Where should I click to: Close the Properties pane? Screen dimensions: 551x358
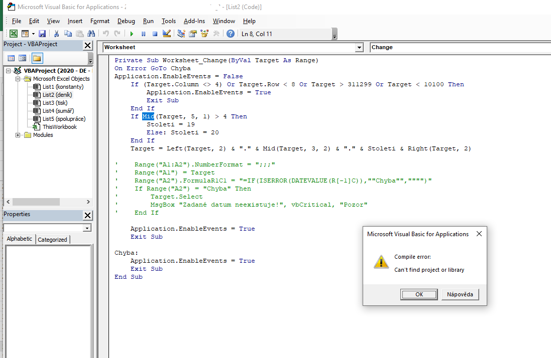(x=87, y=215)
